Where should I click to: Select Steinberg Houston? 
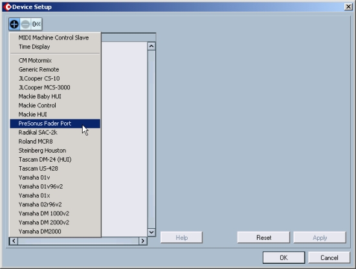(55, 151)
